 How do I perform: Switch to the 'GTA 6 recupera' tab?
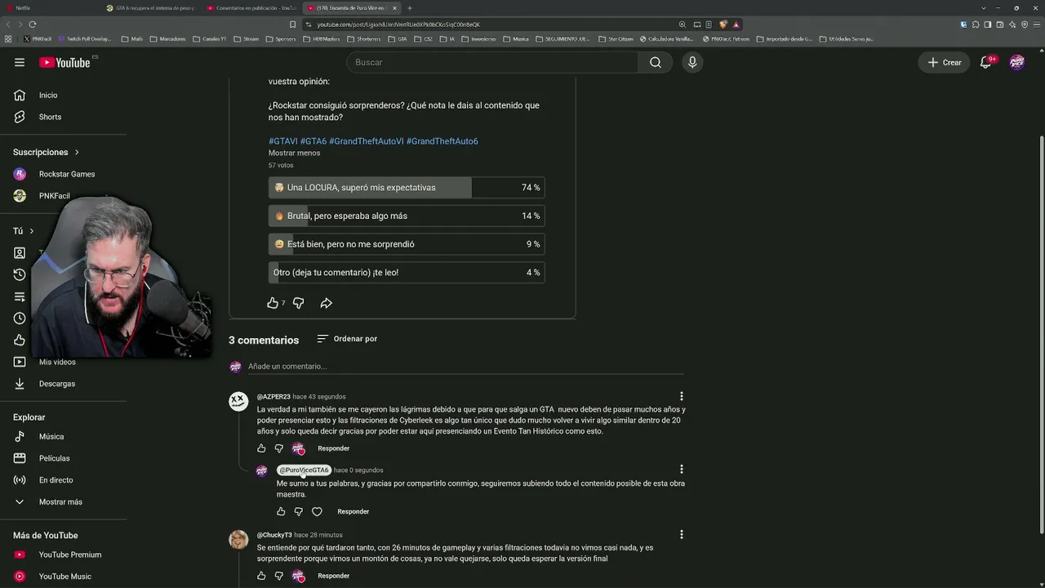(x=151, y=8)
